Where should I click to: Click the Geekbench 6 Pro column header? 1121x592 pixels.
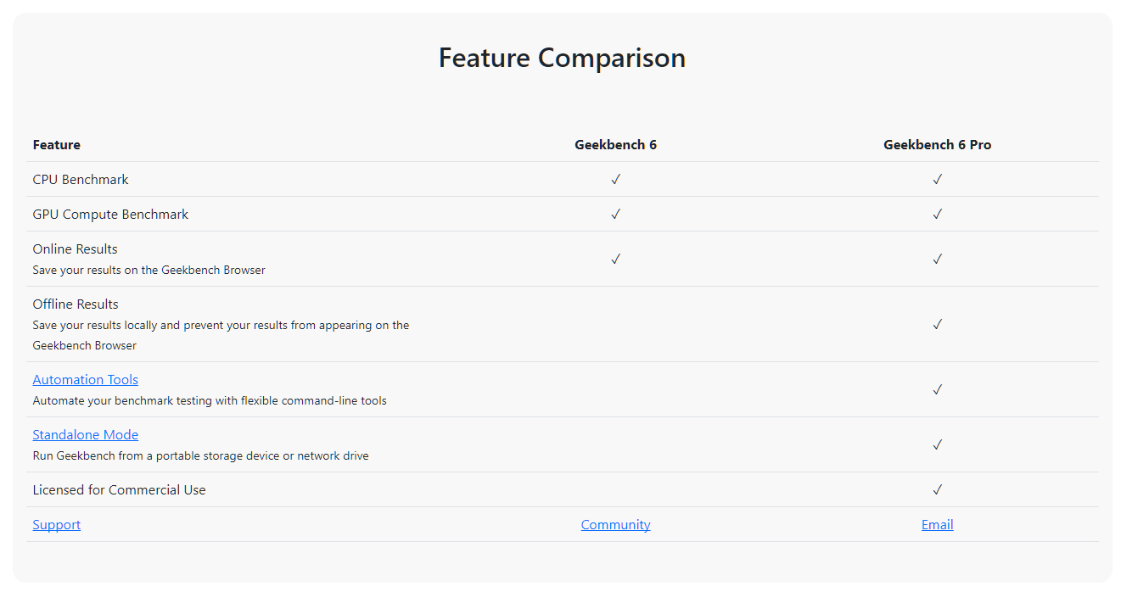pos(937,145)
